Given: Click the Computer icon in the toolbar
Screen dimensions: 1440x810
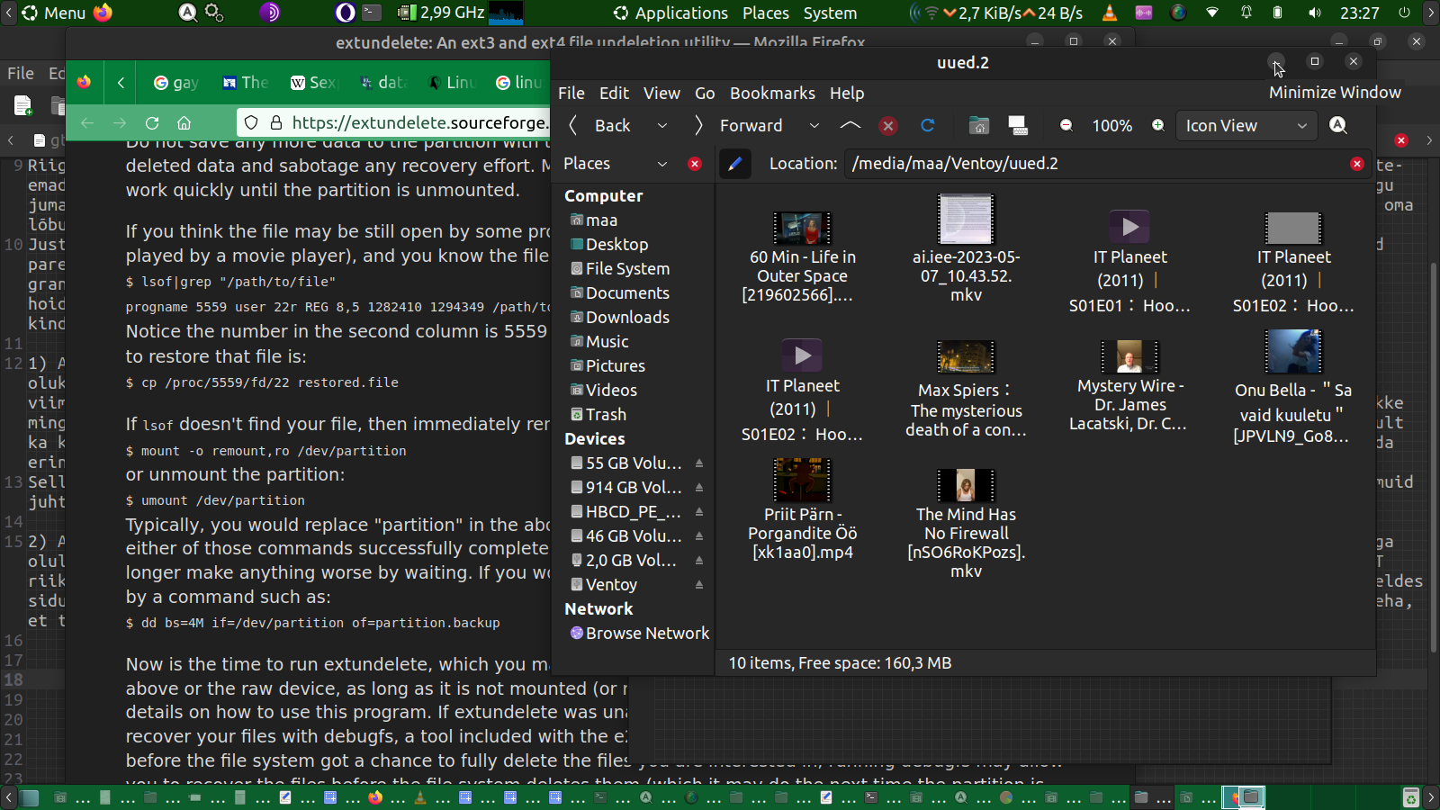Looking at the screenshot, I should (1018, 126).
